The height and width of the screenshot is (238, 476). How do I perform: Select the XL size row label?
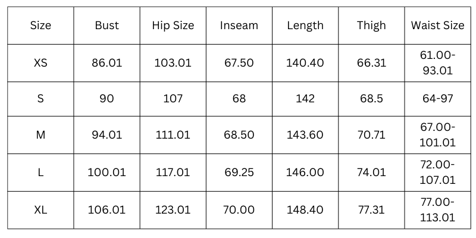(x=40, y=209)
